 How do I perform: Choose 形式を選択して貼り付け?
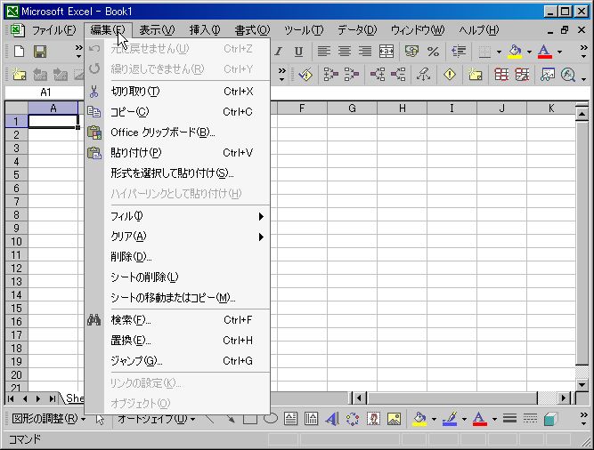pos(177,173)
